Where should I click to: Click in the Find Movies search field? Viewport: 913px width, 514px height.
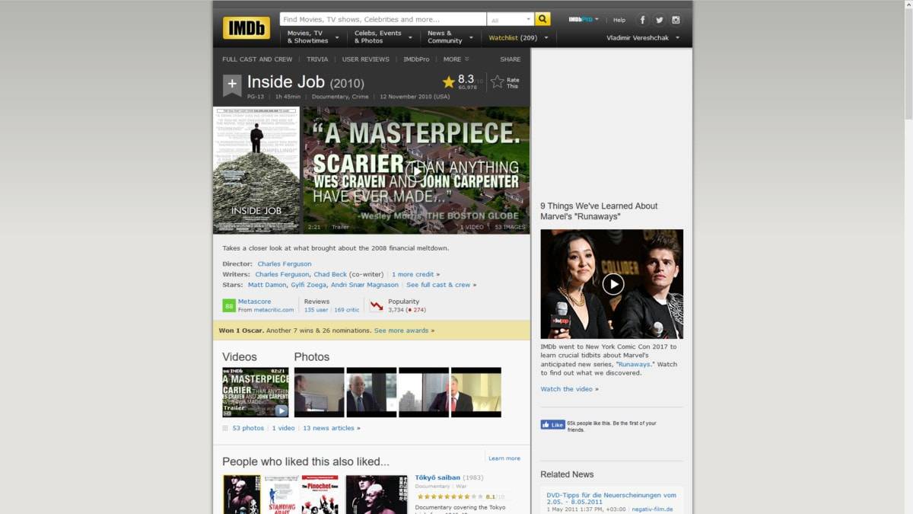(x=383, y=19)
